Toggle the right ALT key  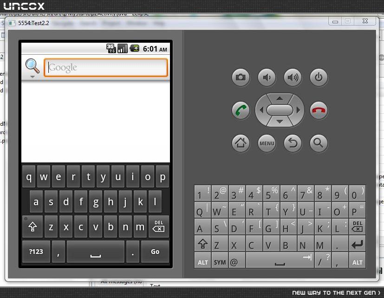358,260
